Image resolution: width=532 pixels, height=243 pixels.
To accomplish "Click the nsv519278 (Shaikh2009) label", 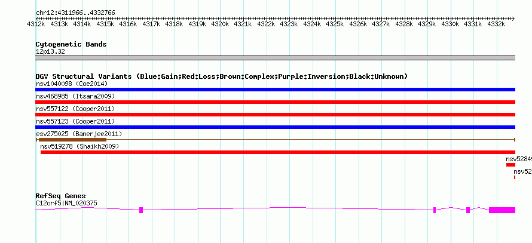I will point(80,146).
